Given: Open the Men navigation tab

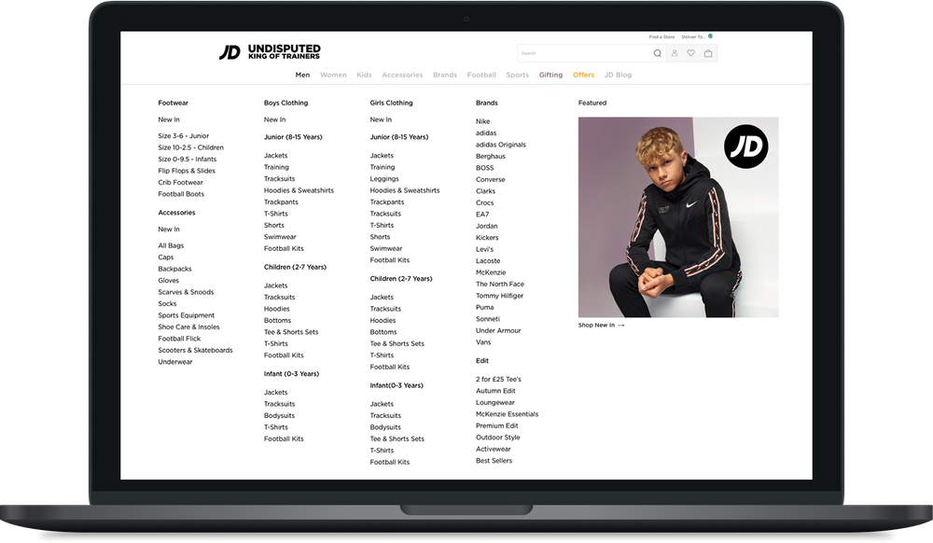Looking at the screenshot, I should click(302, 75).
